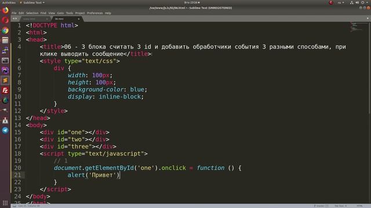Click the 'function' keyword on line 20

click(x=210, y=168)
